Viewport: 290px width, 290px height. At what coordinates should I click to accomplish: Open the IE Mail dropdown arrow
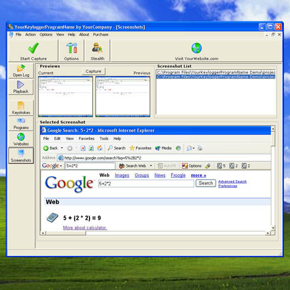tap(193, 148)
